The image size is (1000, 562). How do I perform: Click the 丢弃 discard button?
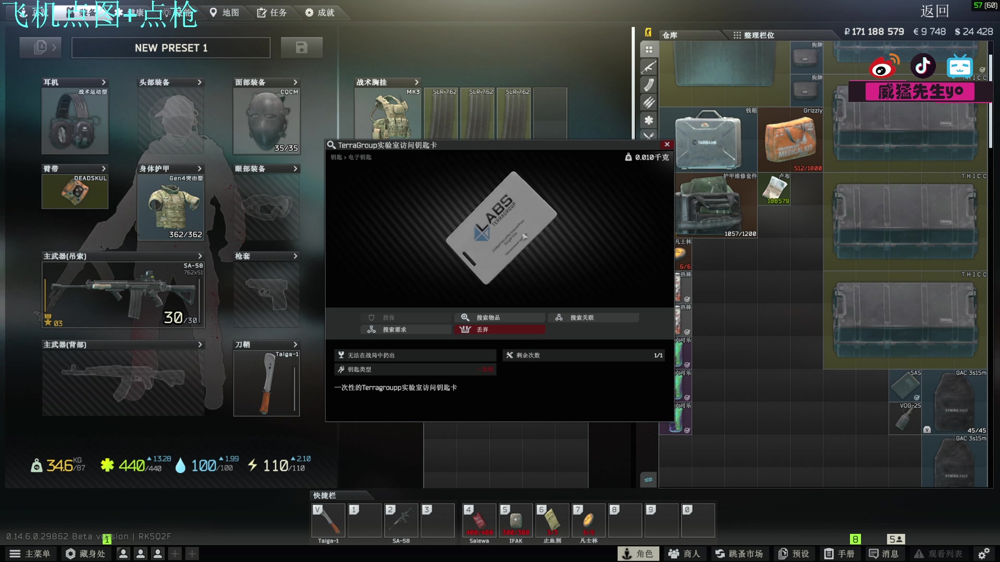tap(499, 329)
